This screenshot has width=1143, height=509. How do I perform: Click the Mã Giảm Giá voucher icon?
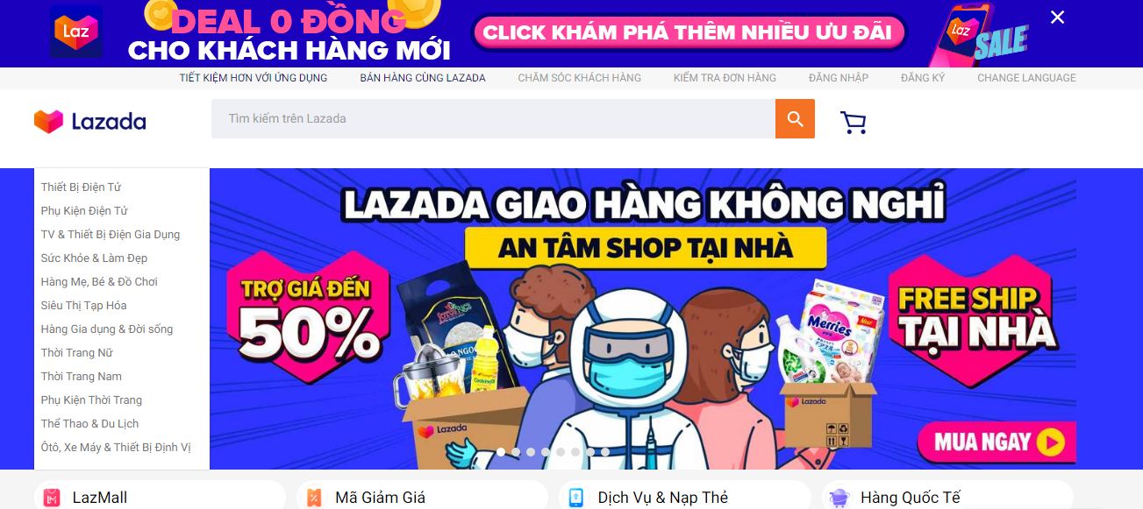[314, 498]
